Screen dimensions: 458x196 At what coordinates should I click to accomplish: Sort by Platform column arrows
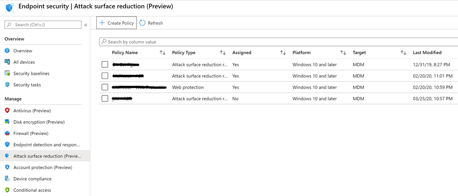point(343,53)
